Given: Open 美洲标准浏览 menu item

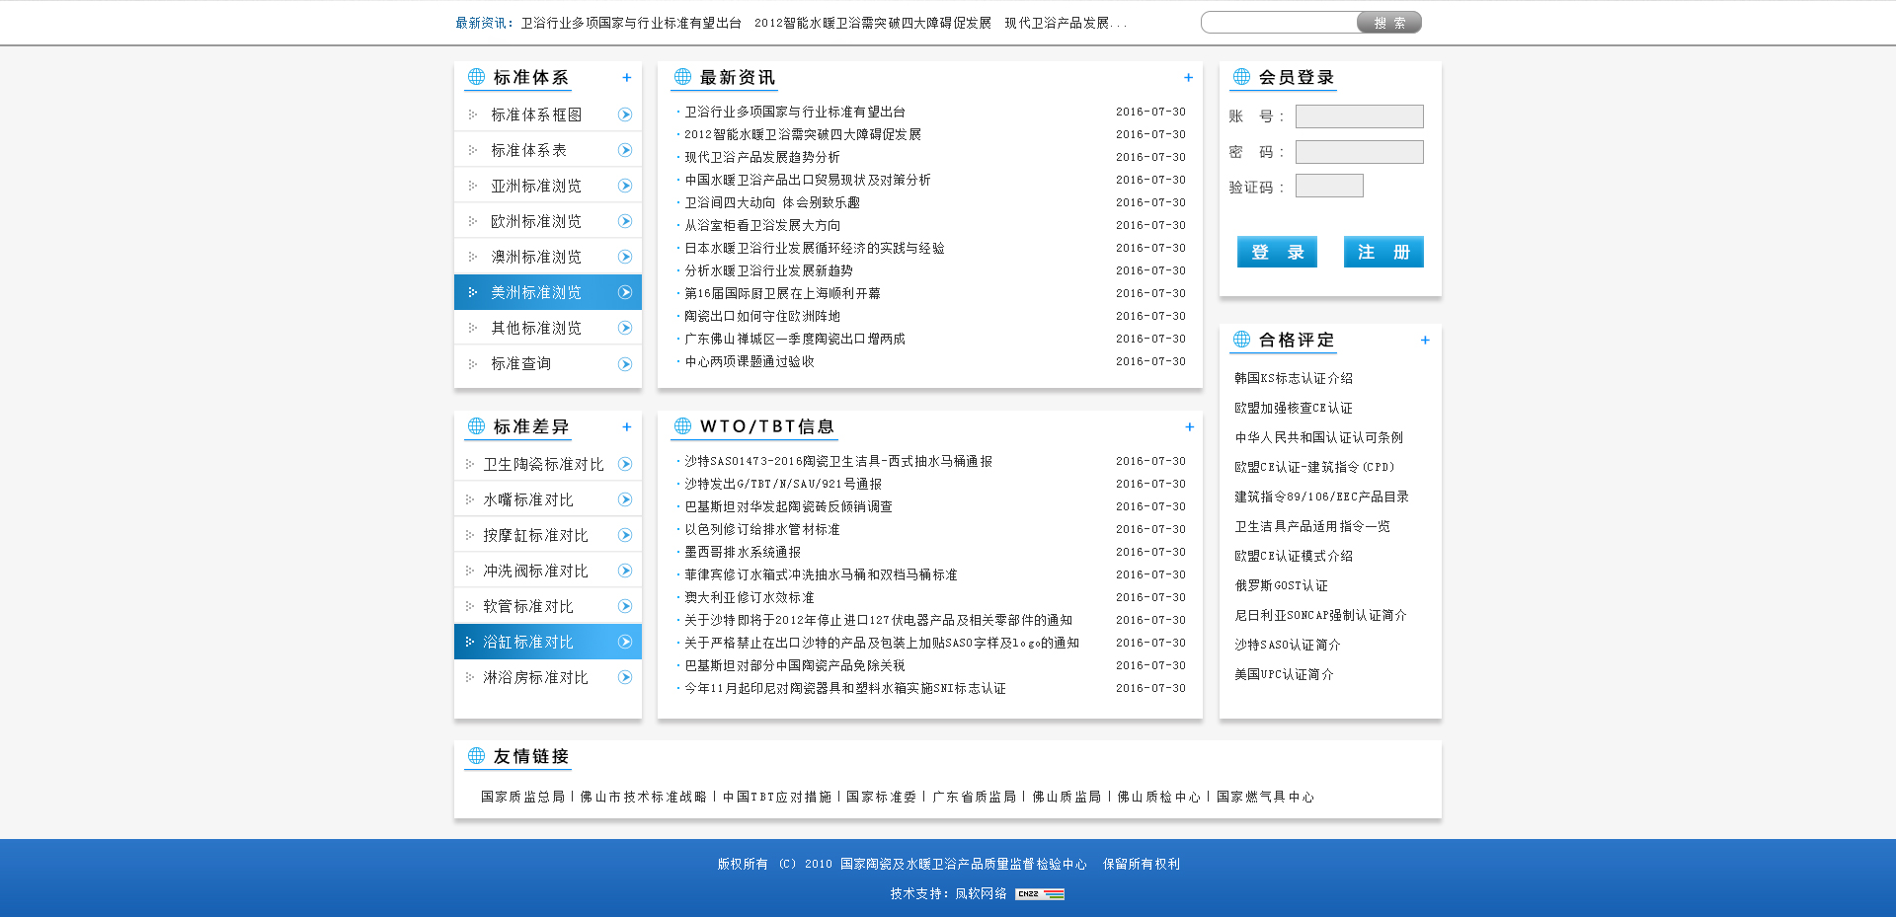Looking at the screenshot, I should click(536, 292).
